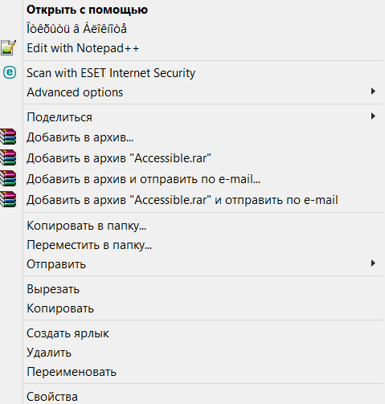This screenshot has width=385, height=404.
Task: Choose "Открыть с помощью" menu item
Action: tap(87, 10)
